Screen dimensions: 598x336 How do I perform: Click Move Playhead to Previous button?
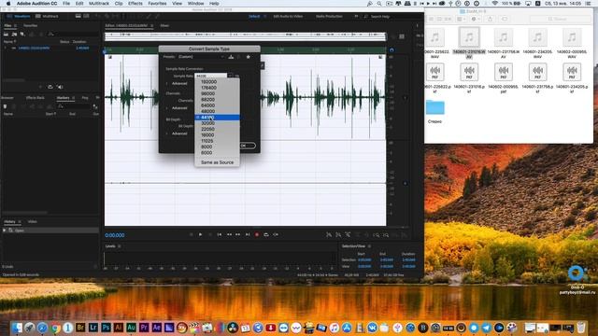[x=220, y=234]
